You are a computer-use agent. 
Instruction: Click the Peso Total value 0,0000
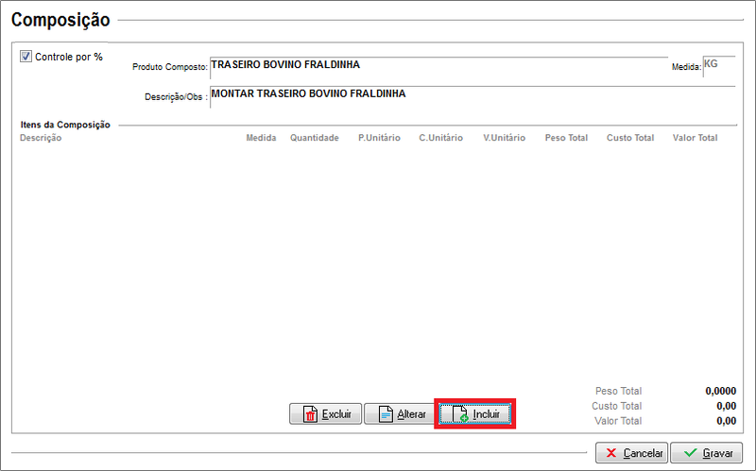[x=720, y=391]
